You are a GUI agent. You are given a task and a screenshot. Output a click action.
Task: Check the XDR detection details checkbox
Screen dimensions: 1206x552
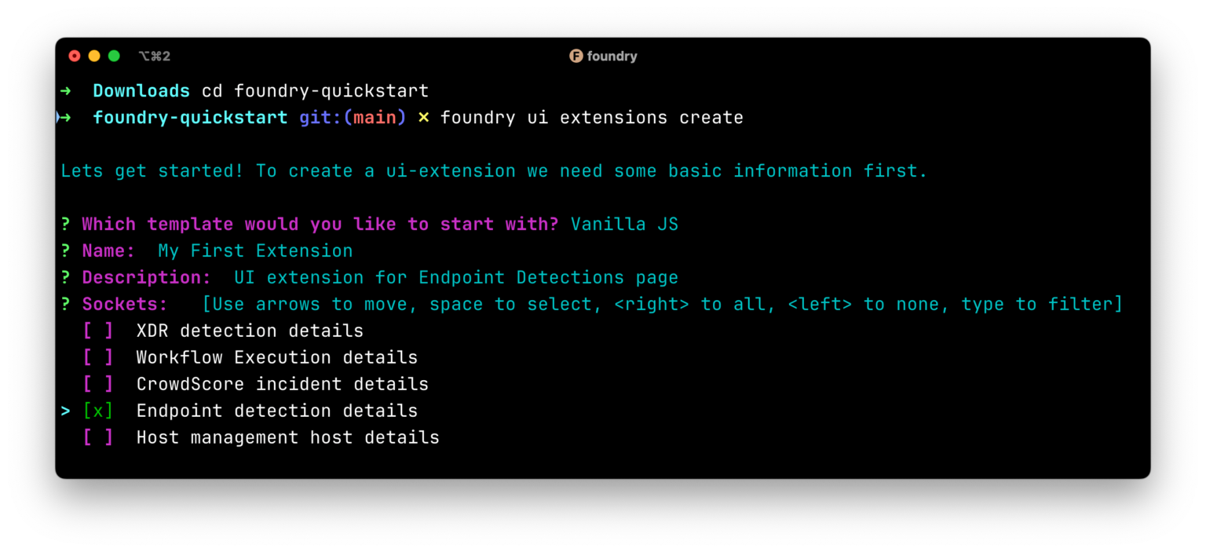(98, 331)
